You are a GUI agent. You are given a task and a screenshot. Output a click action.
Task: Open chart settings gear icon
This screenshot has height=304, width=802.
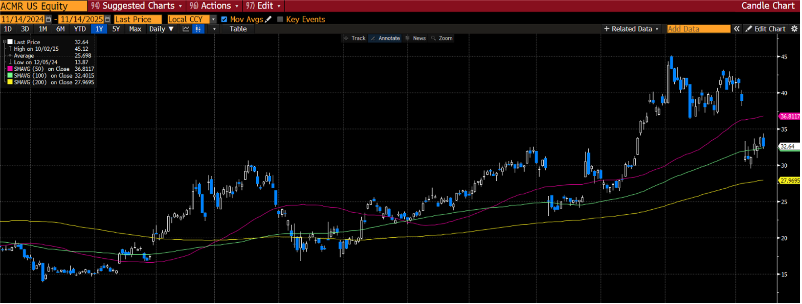pos(794,29)
